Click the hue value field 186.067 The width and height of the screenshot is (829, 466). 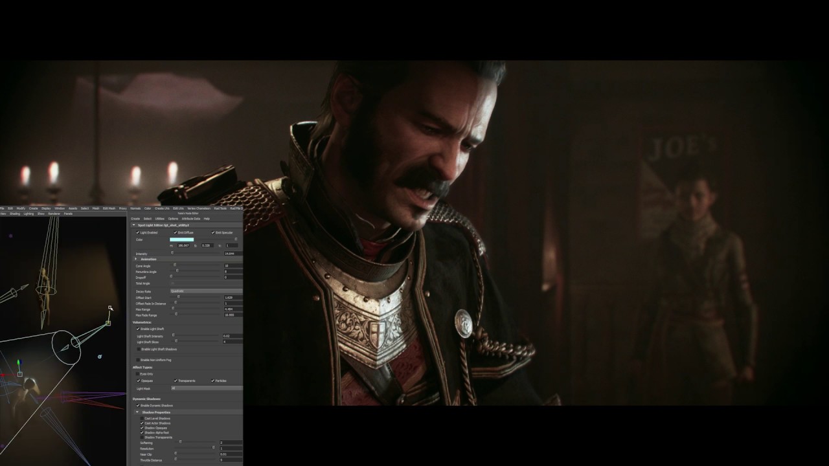[x=184, y=245]
